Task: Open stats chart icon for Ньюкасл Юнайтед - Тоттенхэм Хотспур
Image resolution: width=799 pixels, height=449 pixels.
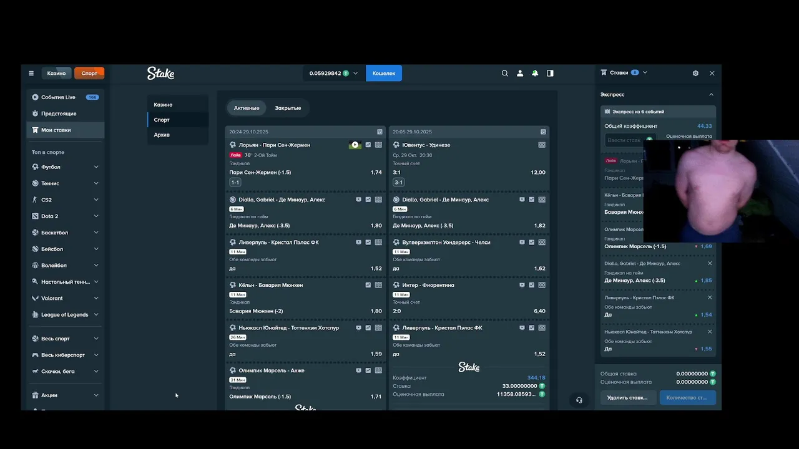Action: [x=368, y=327]
